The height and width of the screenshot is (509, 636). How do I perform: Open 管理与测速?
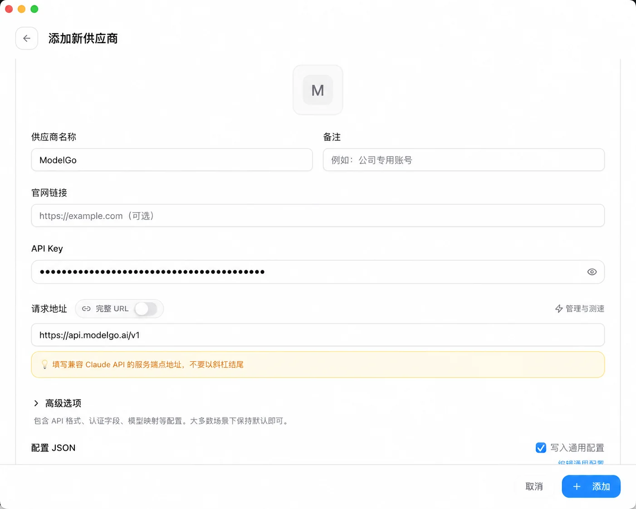580,308
